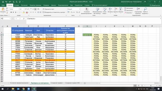Viewport: 162px width, 91px height.
Task: Toggle bold (Ж) formatting
Action: tap(11, 12)
